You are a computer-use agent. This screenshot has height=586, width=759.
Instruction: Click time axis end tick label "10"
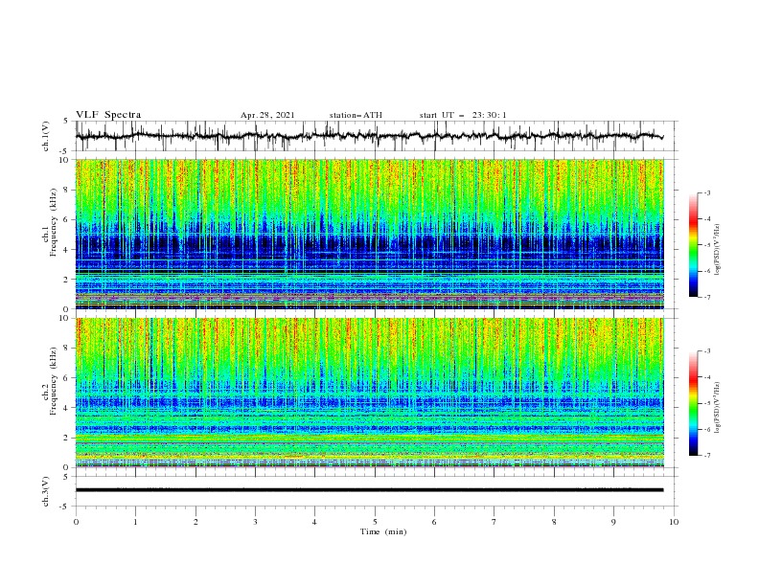click(674, 522)
